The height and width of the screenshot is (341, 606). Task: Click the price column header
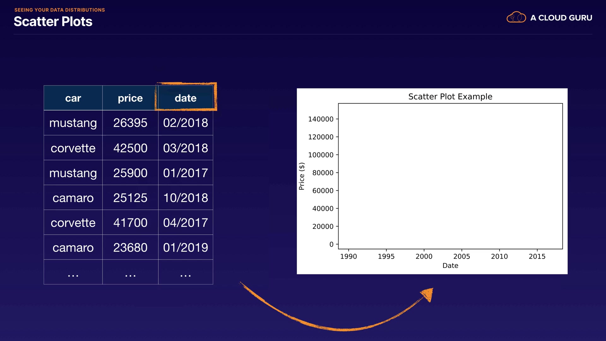[130, 98]
